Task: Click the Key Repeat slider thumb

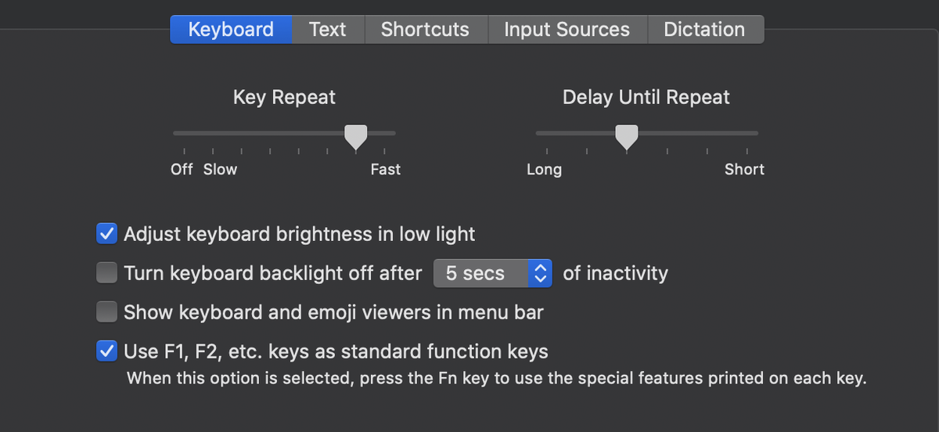Action: tap(356, 136)
